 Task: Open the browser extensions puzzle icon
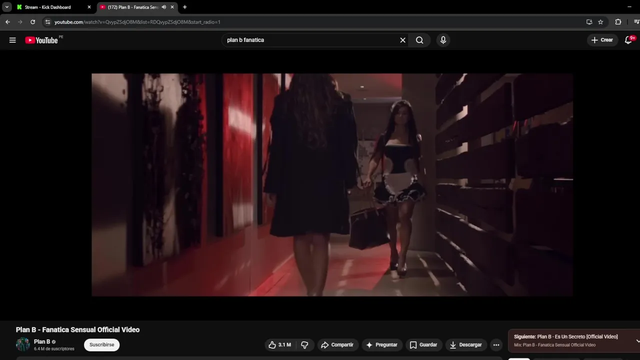(618, 22)
